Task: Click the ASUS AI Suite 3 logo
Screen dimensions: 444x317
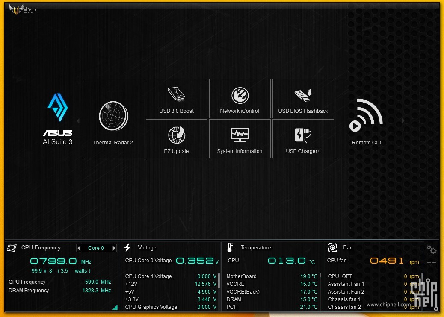Action: click(x=58, y=119)
